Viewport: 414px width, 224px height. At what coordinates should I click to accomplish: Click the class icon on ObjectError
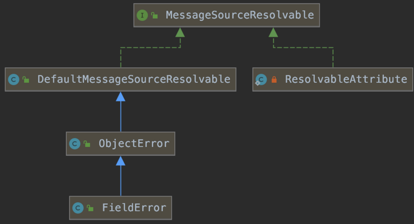(x=75, y=144)
